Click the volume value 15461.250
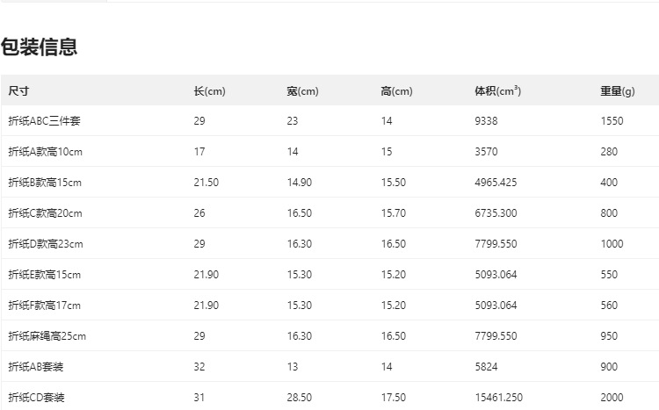This screenshot has width=659, height=410. click(x=499, y=398)
